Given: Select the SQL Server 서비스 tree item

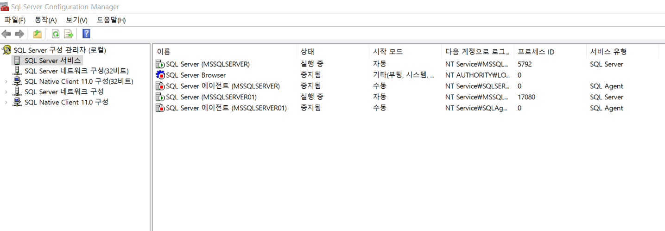Looking at the screenshot, I should 53,61.
